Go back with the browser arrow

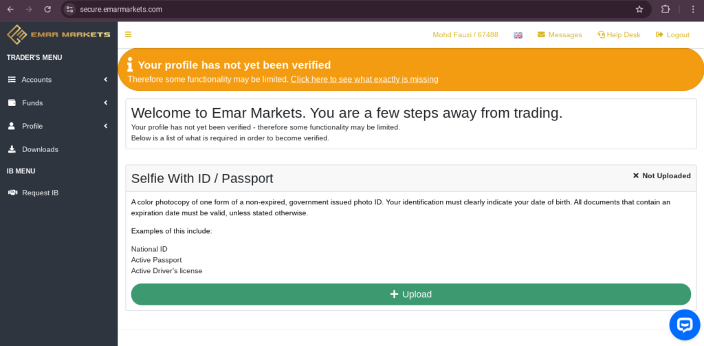pos(10,9)
